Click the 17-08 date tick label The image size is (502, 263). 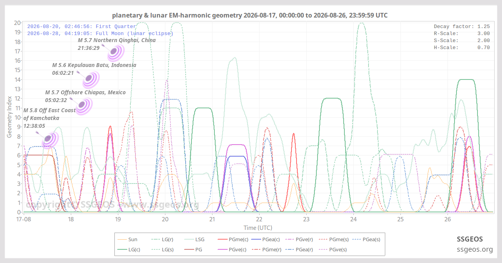24,219
